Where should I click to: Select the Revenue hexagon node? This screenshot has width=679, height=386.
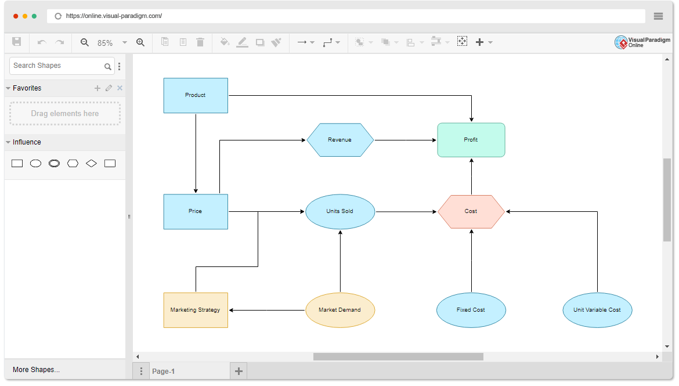pos(340,140)
